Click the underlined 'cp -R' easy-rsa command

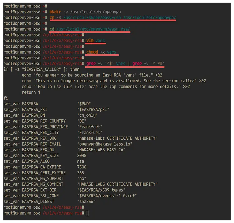click(x=113, y=17)
